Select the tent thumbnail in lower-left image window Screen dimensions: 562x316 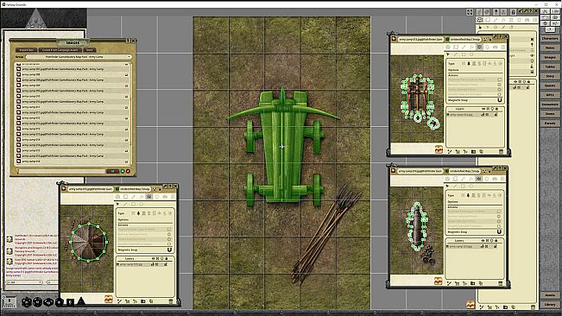pos(89,243)
